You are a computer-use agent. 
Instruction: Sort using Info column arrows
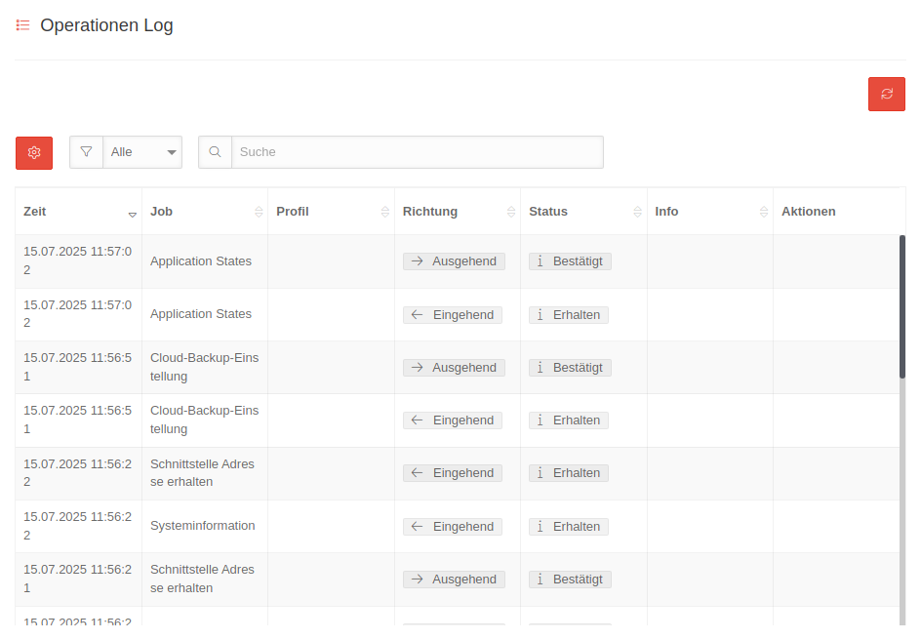(x=764, y=212)
